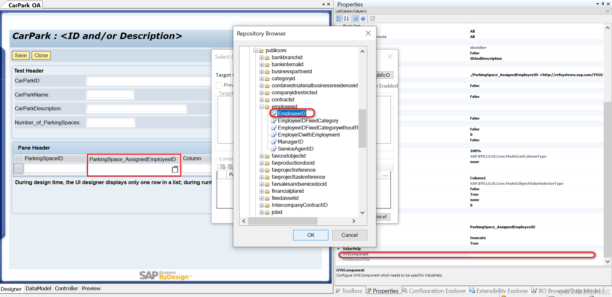Select favprojecttaskreference folder label
The width and height of the screenshot is (612, 297).
(298, 177)
